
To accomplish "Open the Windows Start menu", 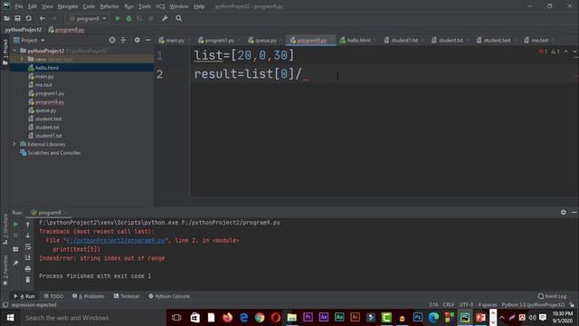I will (10, 318).
